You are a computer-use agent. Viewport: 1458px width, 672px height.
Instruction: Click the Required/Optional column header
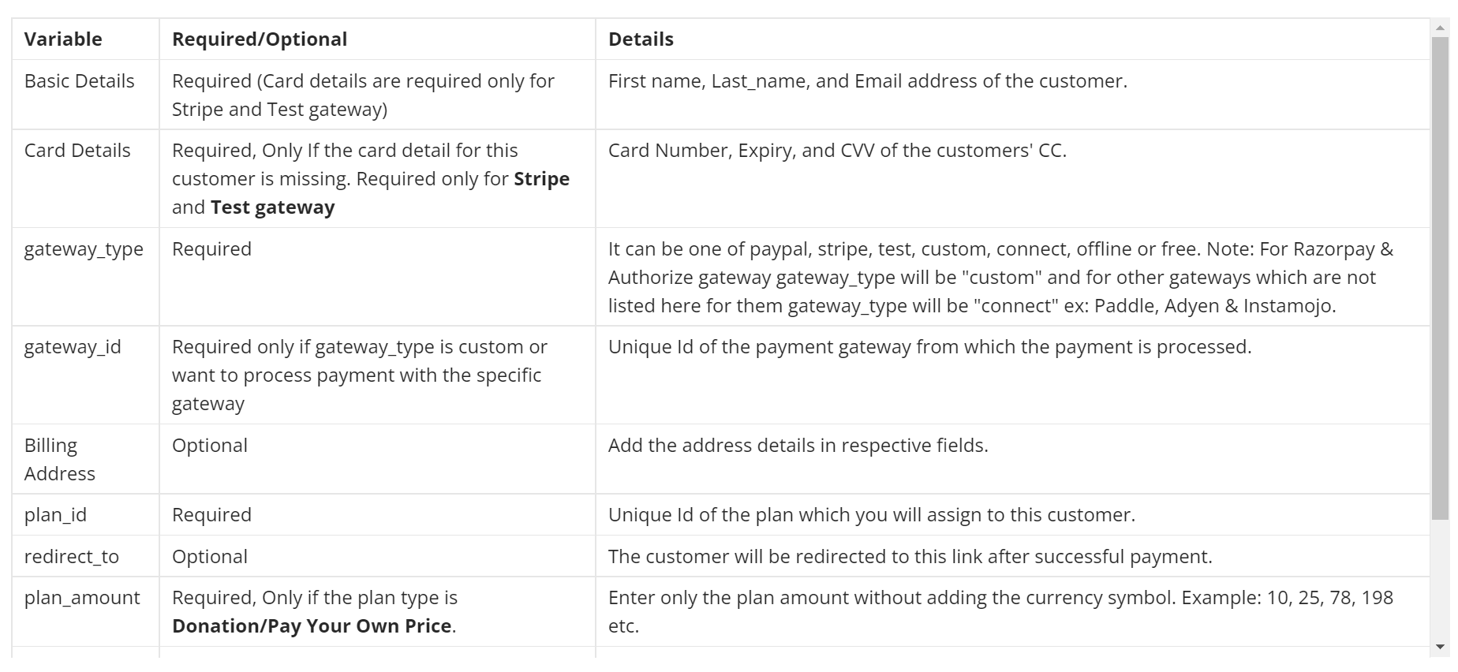(260, 39)
